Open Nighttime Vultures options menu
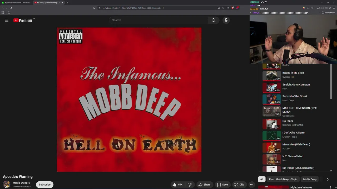This screenshot has width=337, height=189. point(330,187)
